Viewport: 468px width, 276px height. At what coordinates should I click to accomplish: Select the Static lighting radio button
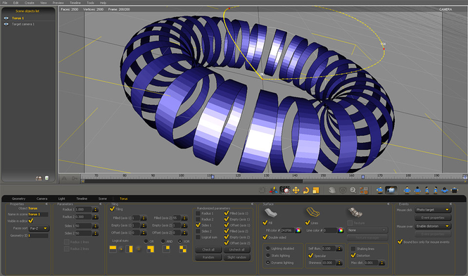click(267, 256)
